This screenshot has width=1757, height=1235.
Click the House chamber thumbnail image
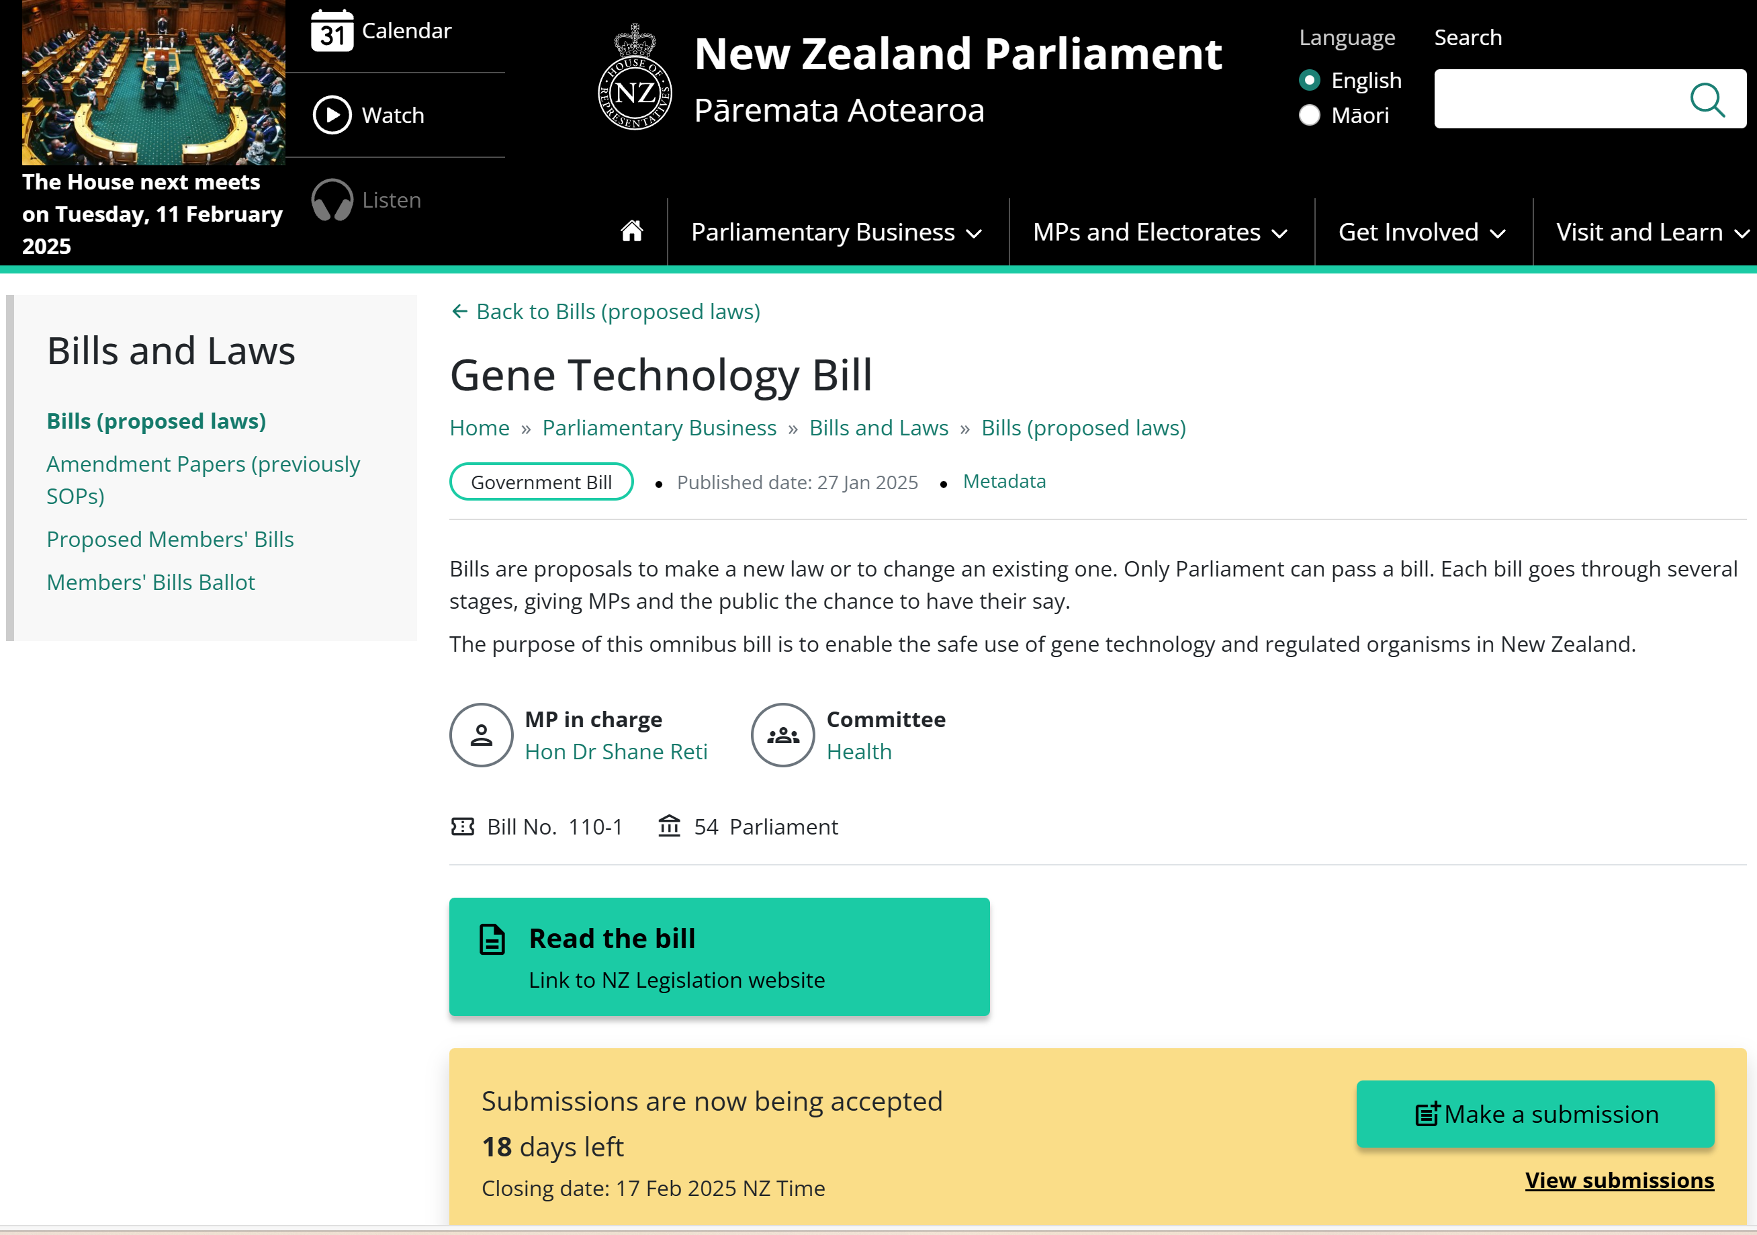coord(153,83)
